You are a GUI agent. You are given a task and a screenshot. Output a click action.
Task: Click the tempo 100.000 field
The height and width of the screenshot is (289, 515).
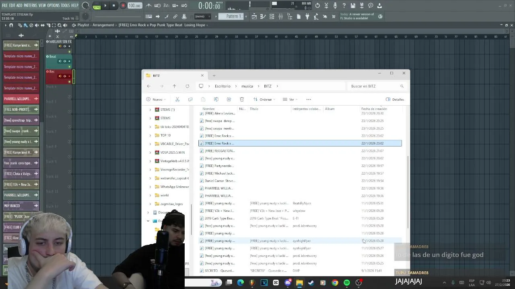tap(134, 6)
